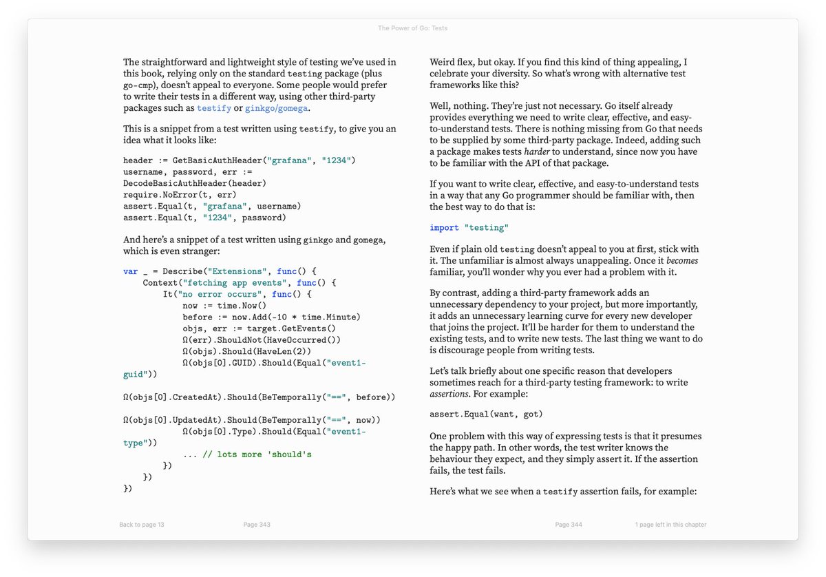826x577 pixels.
Task: Click the code line 'import "testing"'
Action: (469, 228)
